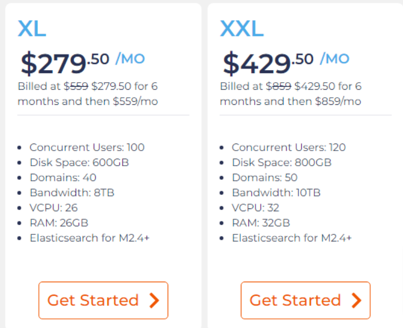Click the Get Started button for XL plan
The width and height of the screenshot is (403, 328).
point(103,300)
